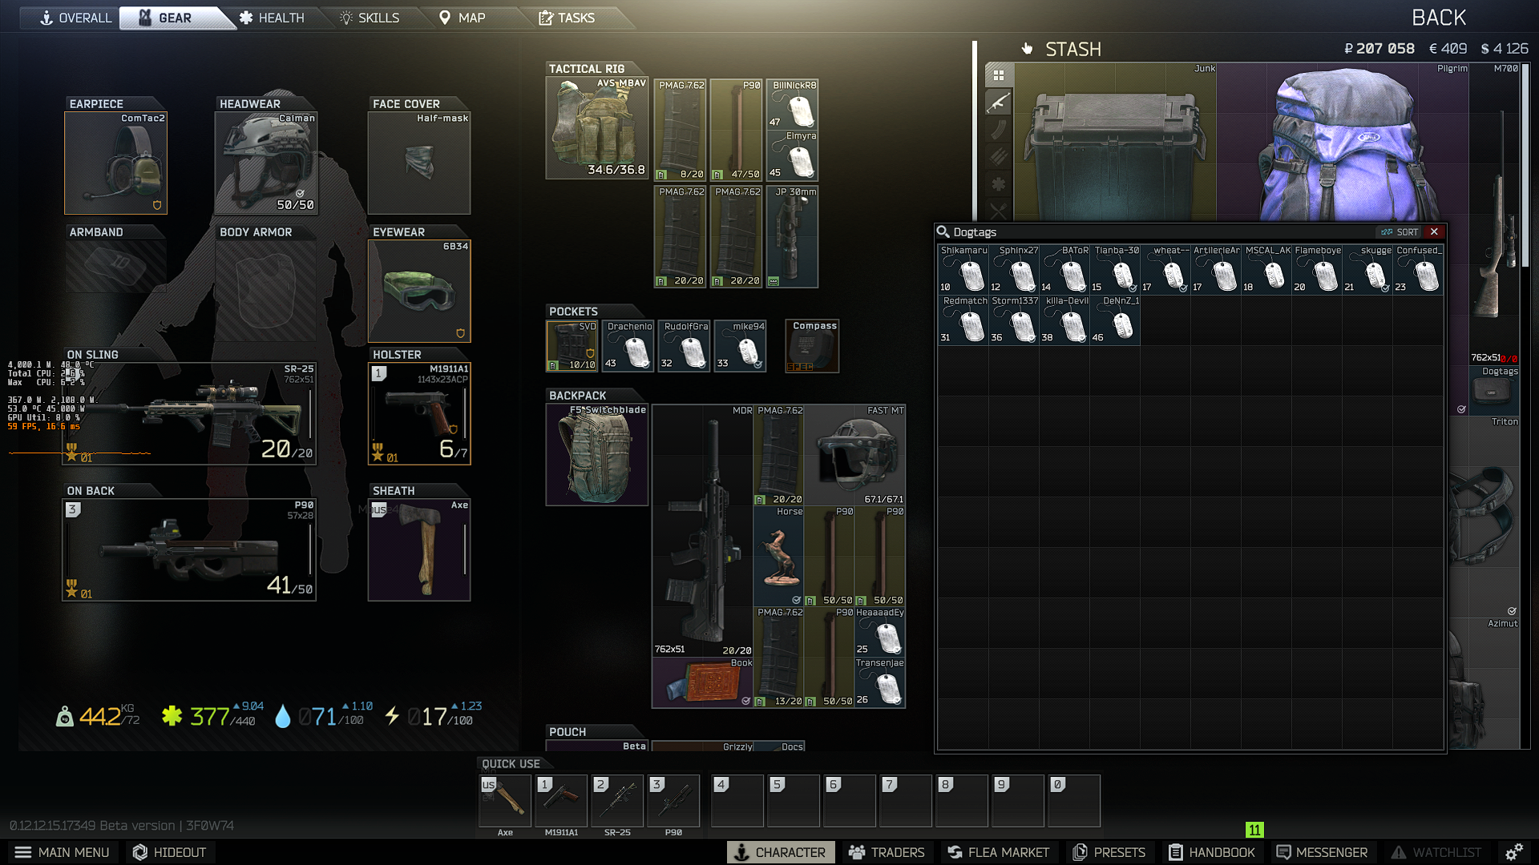The width and height of the screenshot is (1539, 865).
Task: Open the MESSENGER from bottom bar
Action: pyautogui.click(x=1322, y=852)
